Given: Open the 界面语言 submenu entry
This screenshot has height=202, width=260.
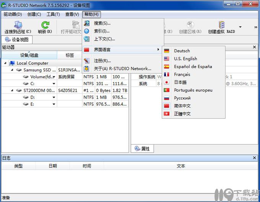Looking at the screenshot, I should (x=122, y=50).
